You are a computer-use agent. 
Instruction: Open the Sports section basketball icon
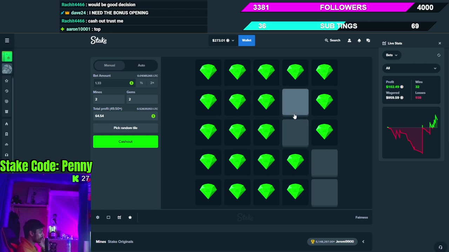coord(7,69)
